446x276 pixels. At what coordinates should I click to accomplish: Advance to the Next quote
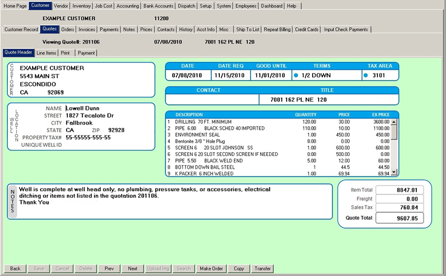point(133,269)
